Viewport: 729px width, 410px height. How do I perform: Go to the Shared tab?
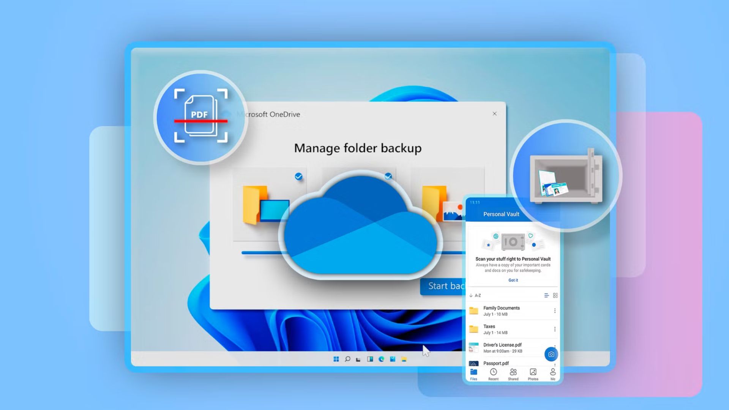[x=513, y=374]
